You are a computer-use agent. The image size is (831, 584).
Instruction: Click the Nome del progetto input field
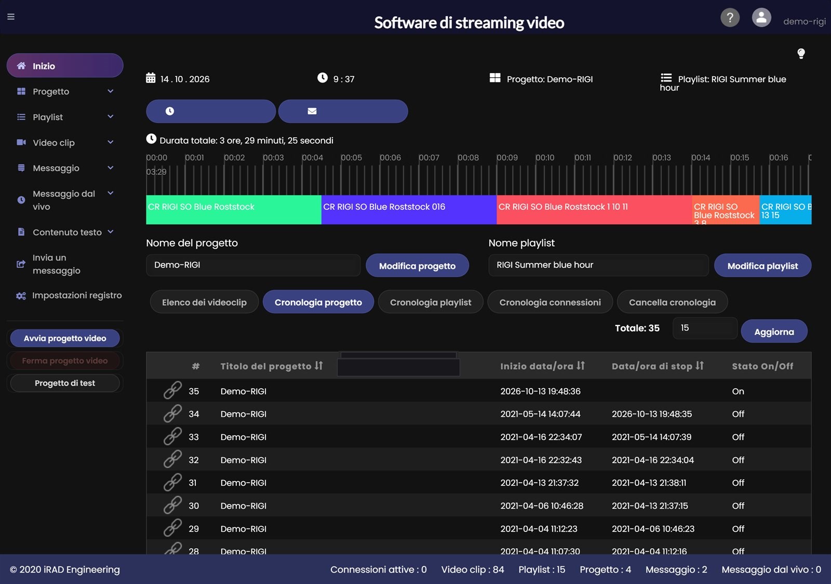[x=253, y=265]
